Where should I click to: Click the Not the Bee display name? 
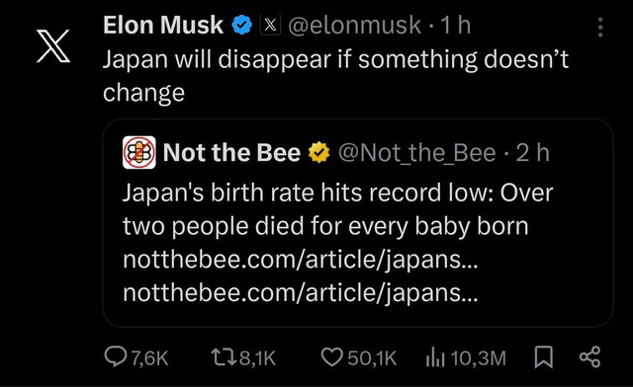click(231, 153)
